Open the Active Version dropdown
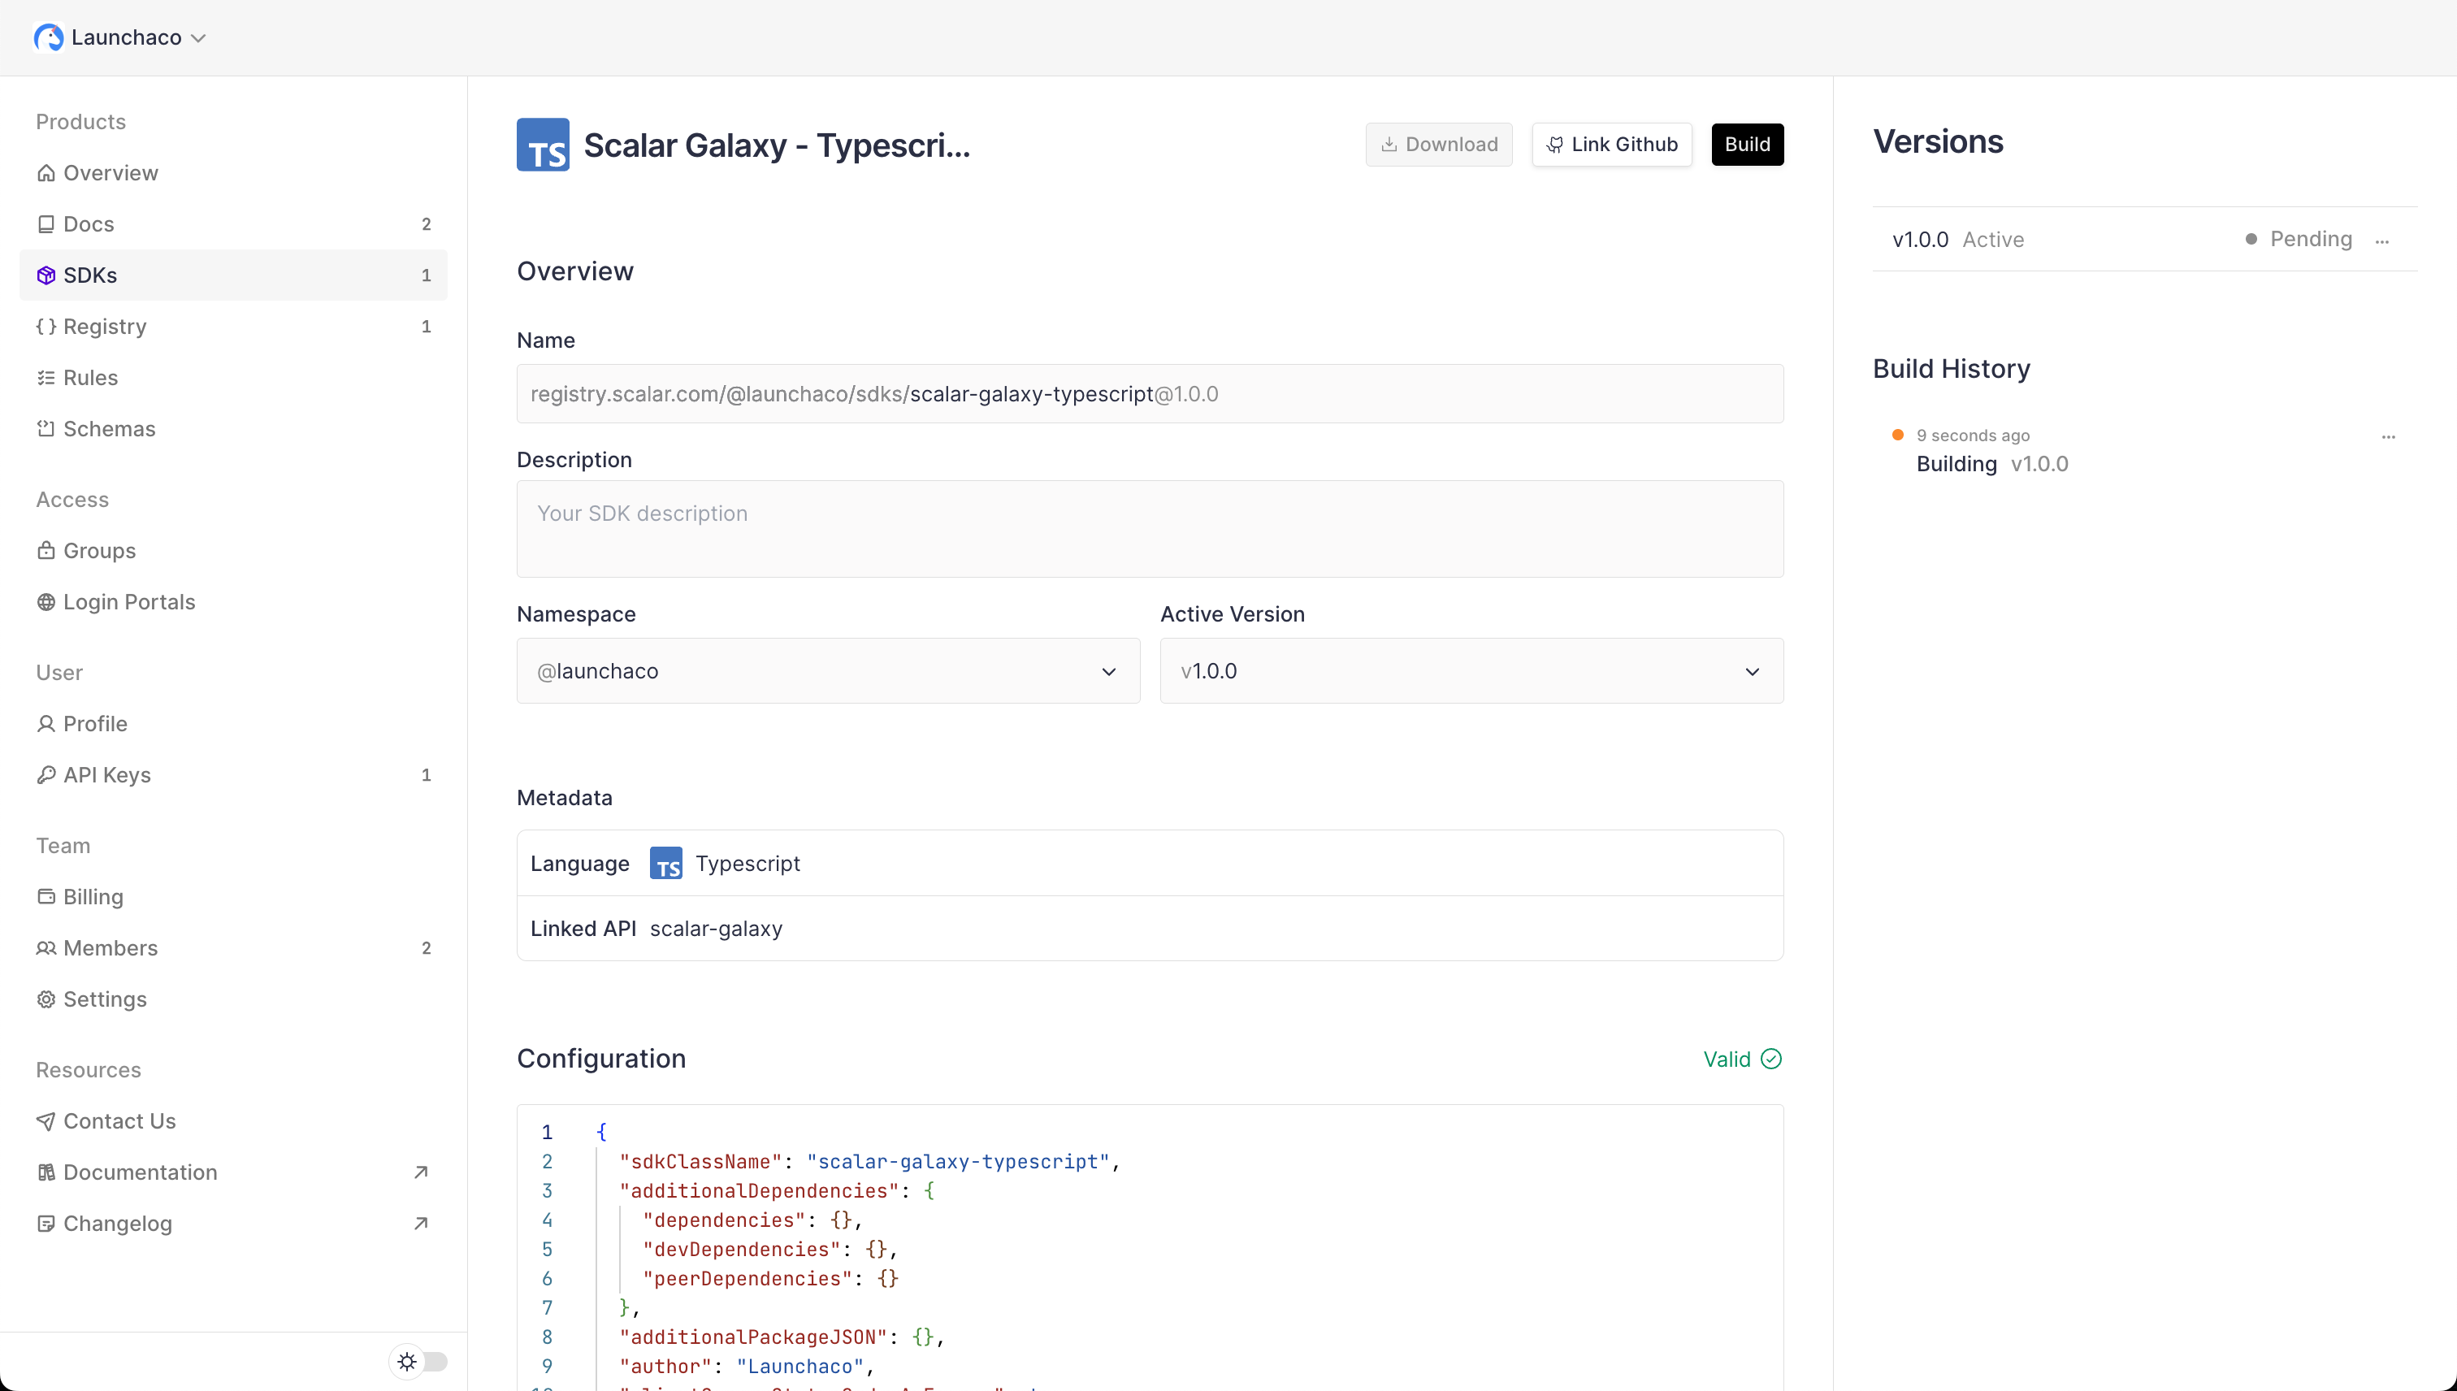2457x1391 pixels. (x=1471, y=670)
